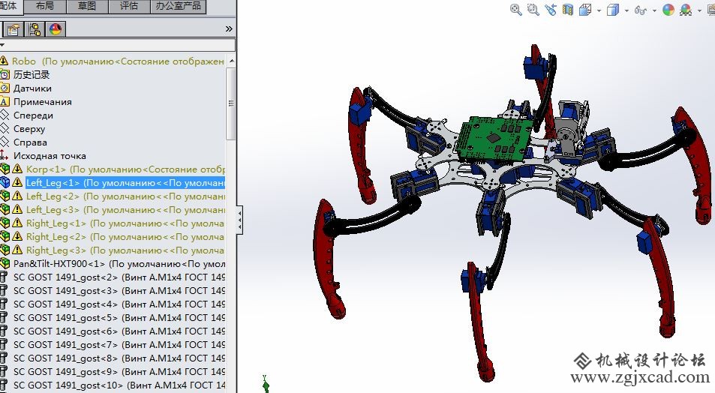Screen dimensions: 715x393
Task: Select the Zoom to Area tool
Action: pos(533,10)
